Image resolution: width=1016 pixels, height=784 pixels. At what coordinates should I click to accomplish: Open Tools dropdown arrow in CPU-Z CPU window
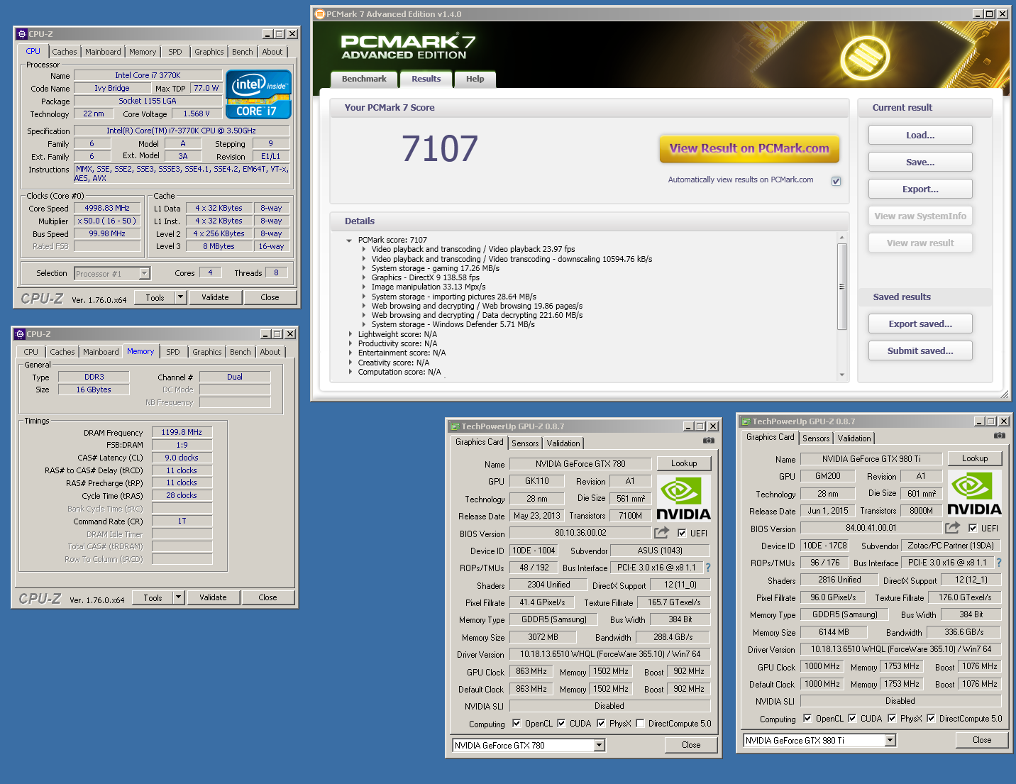(180, 297)
